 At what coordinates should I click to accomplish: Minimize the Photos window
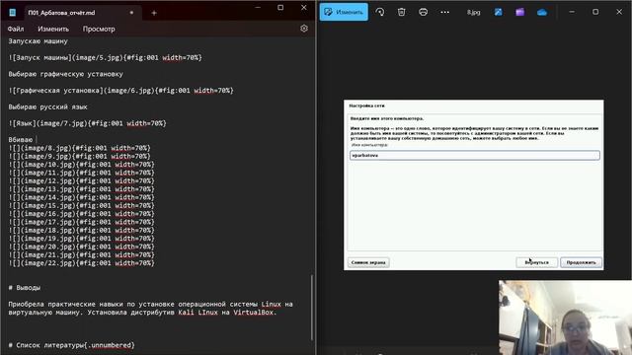pyautogui.click(x=572, y=12)
